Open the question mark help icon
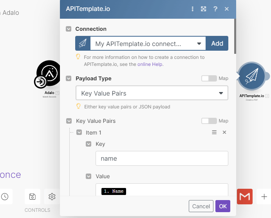 coord(215,9)
